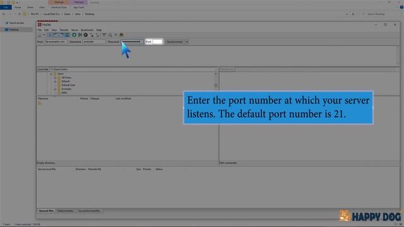Toggle synchronized browsing toolbar icon
The height and width of the screenshot is (227, 404).
point(116,35)
